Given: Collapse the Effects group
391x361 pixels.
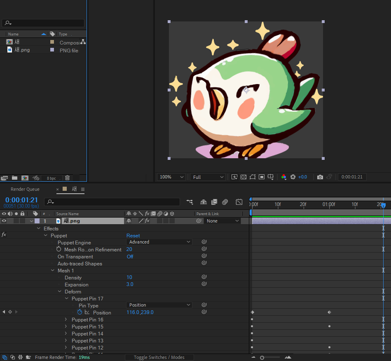Looking at the screenshot, I should click(39, 228).
